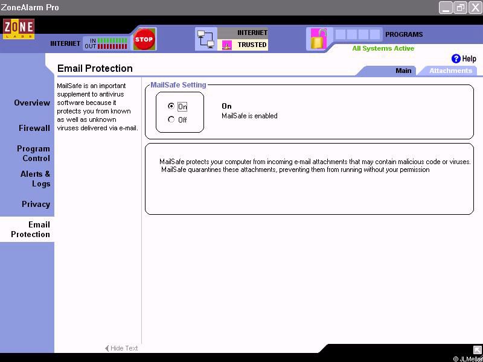Open the Overview panel

point(32,103)
